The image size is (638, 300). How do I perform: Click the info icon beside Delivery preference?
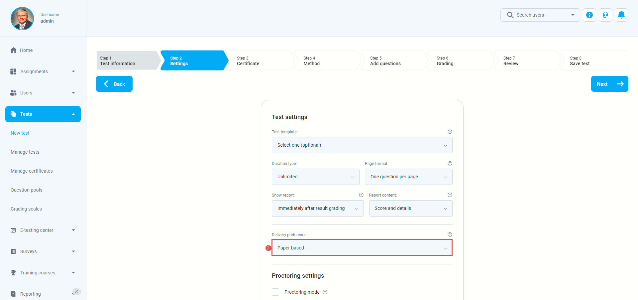pyautogui.click(x=450, y=234)
